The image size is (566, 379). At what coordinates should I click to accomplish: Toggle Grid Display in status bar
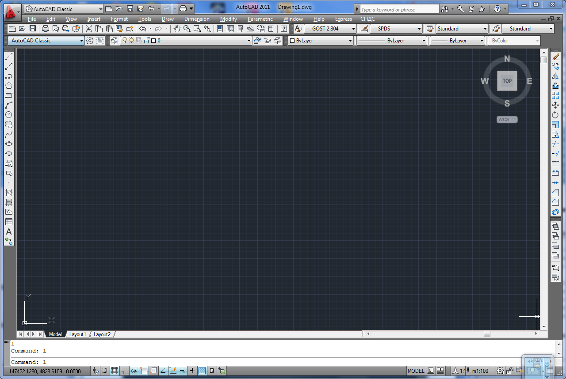pos(115,371)
